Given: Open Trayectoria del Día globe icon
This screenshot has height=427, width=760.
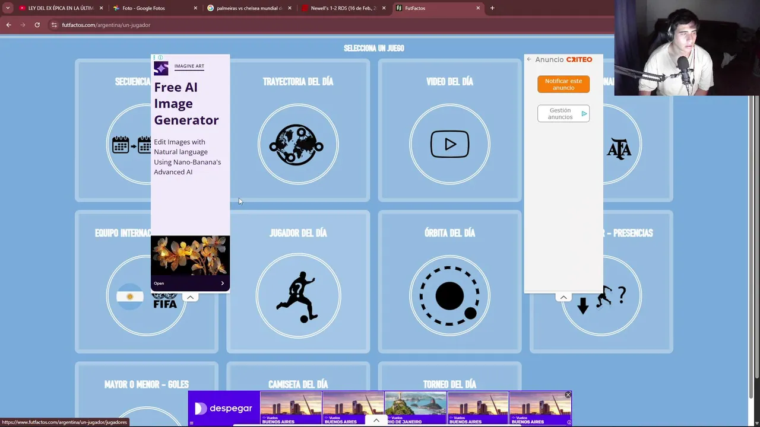Looking at the screenshot, I should [x=298, y=145].
